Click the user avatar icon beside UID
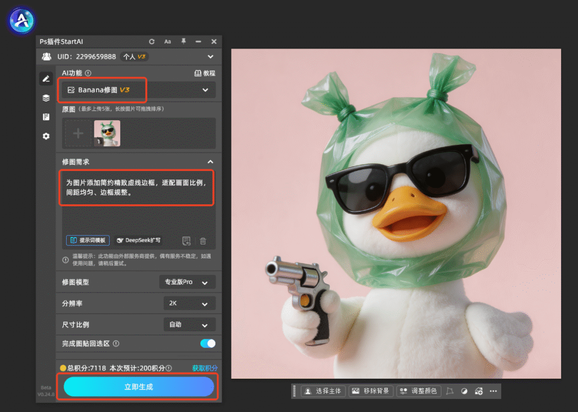 [46, 57]
